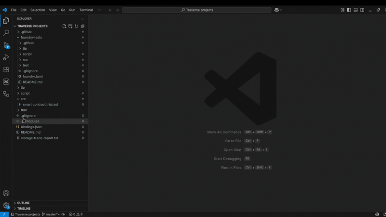Toggle the bottom panel visibility
The image size is (386, 217).
[x=356, y=10]
